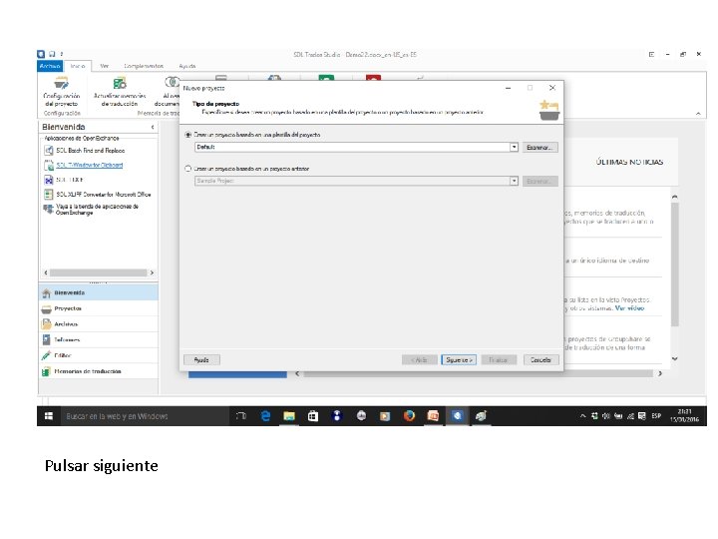718x539 pixels.
Task: Click scroll-down arrow of news pane
Action: pos(674,358)
